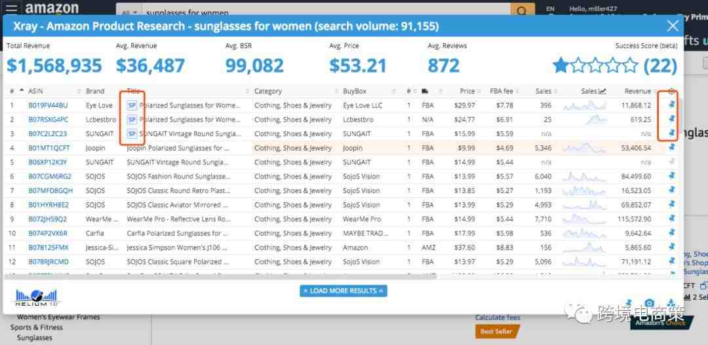Toggle pin on Jessica Simpson row
The height and width of the screenshot is (345, 708).
(x=671, y=247)
